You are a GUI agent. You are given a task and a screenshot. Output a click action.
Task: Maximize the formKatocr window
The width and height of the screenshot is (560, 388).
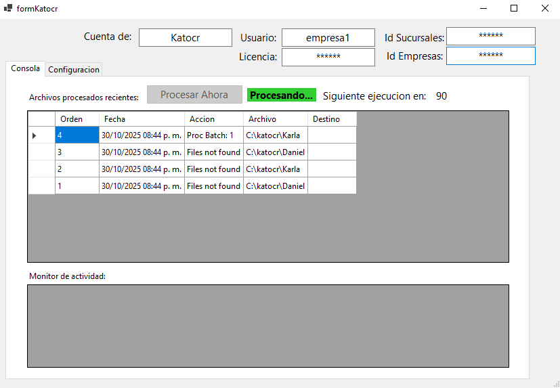(x=514, y=8)
